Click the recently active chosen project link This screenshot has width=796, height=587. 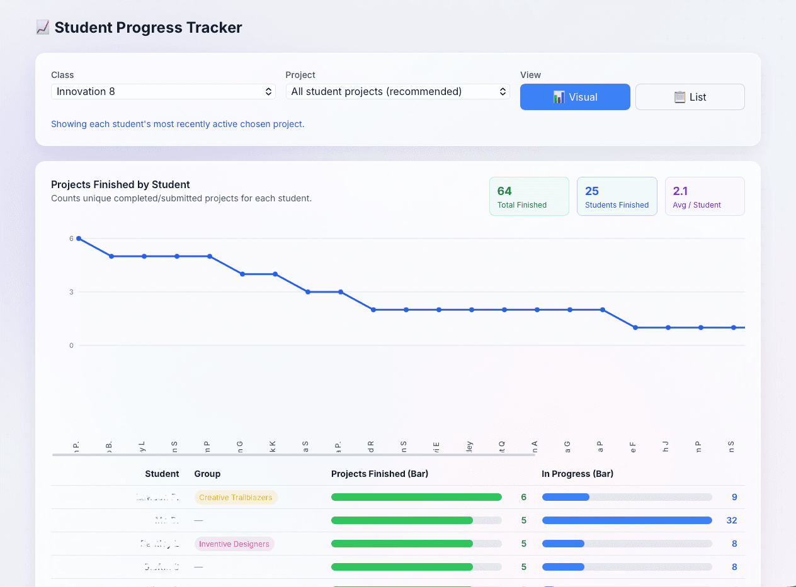coord(176,124)
